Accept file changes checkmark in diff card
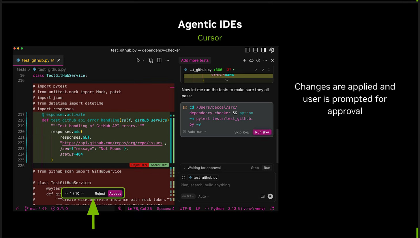 [x=263, y=70]
